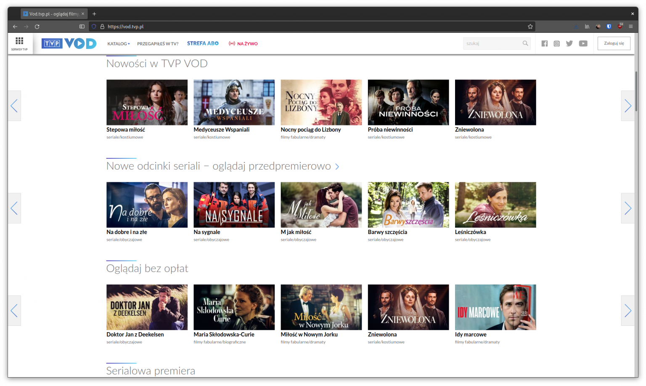Open the Przegapiłeś w TV? link
The width and height of the screenshot is (646, 386).
coord(158,44)
